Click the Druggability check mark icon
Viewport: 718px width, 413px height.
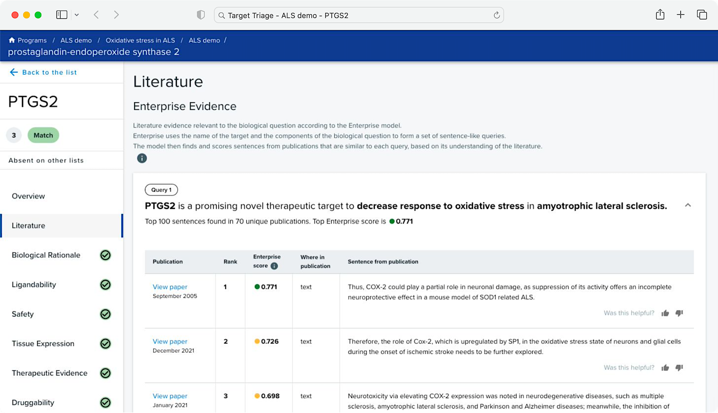point(105,403)
